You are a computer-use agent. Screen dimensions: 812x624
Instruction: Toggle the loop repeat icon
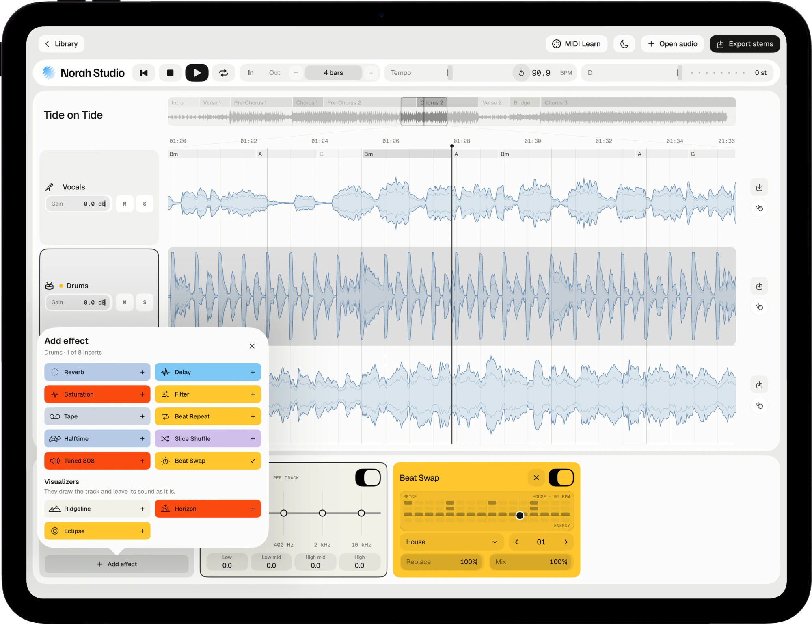(x=223, y=73)
